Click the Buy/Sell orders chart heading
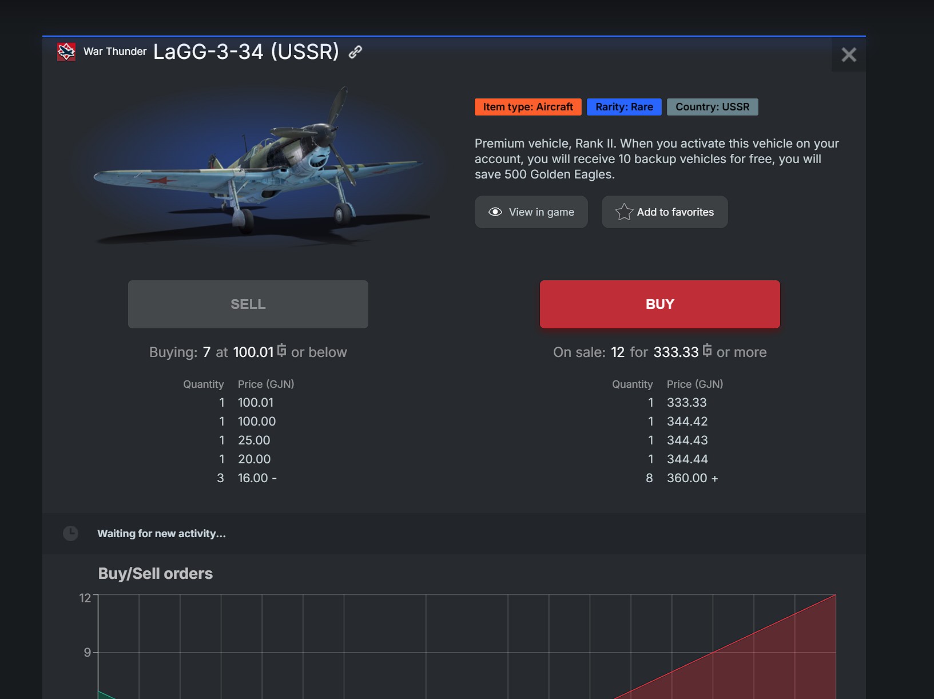 tap(156, 574)
